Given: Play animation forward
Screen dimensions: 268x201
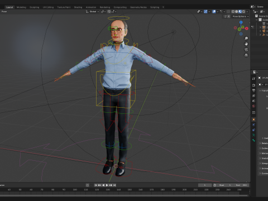Looking at the screenshot, I should click(107, 185).
